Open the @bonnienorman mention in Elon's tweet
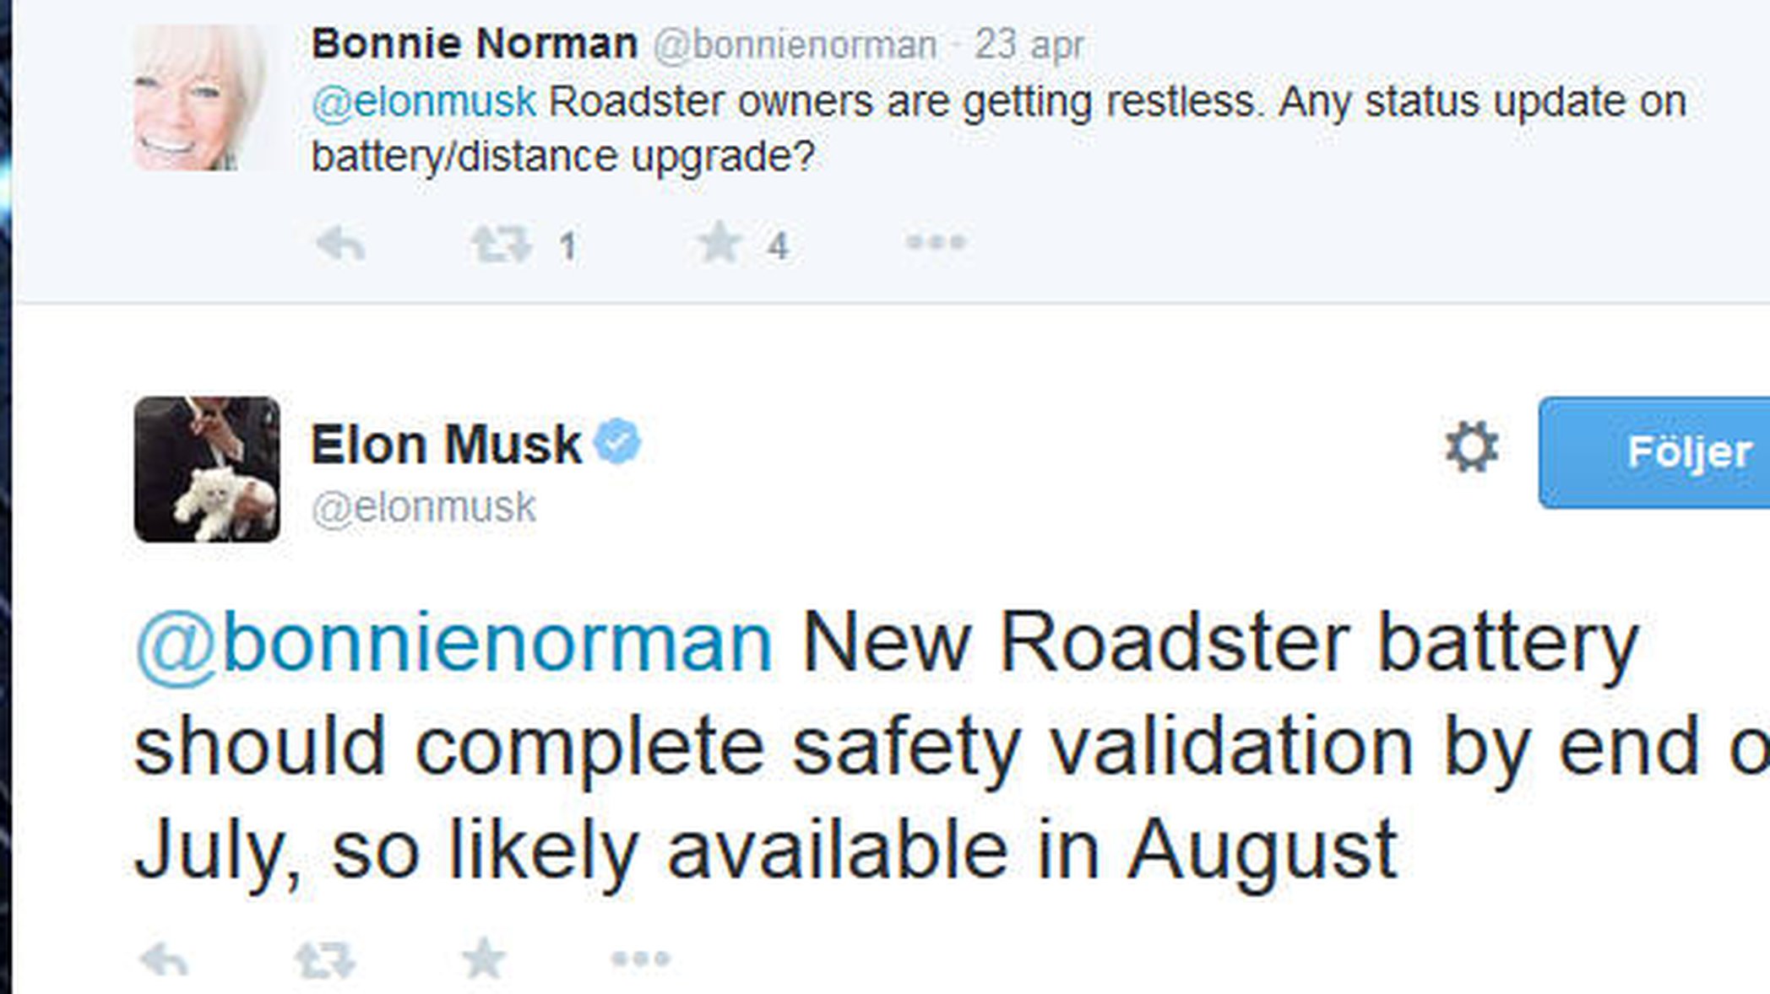 tap(453, 644)
